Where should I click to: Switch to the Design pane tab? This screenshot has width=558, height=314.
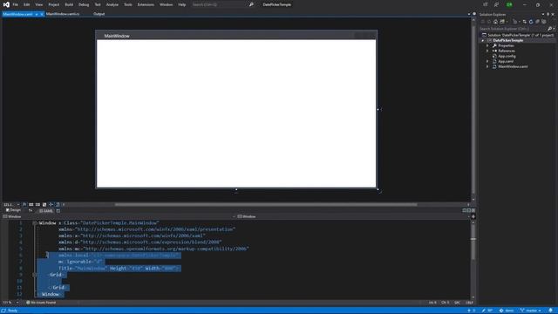coord(13,210)
